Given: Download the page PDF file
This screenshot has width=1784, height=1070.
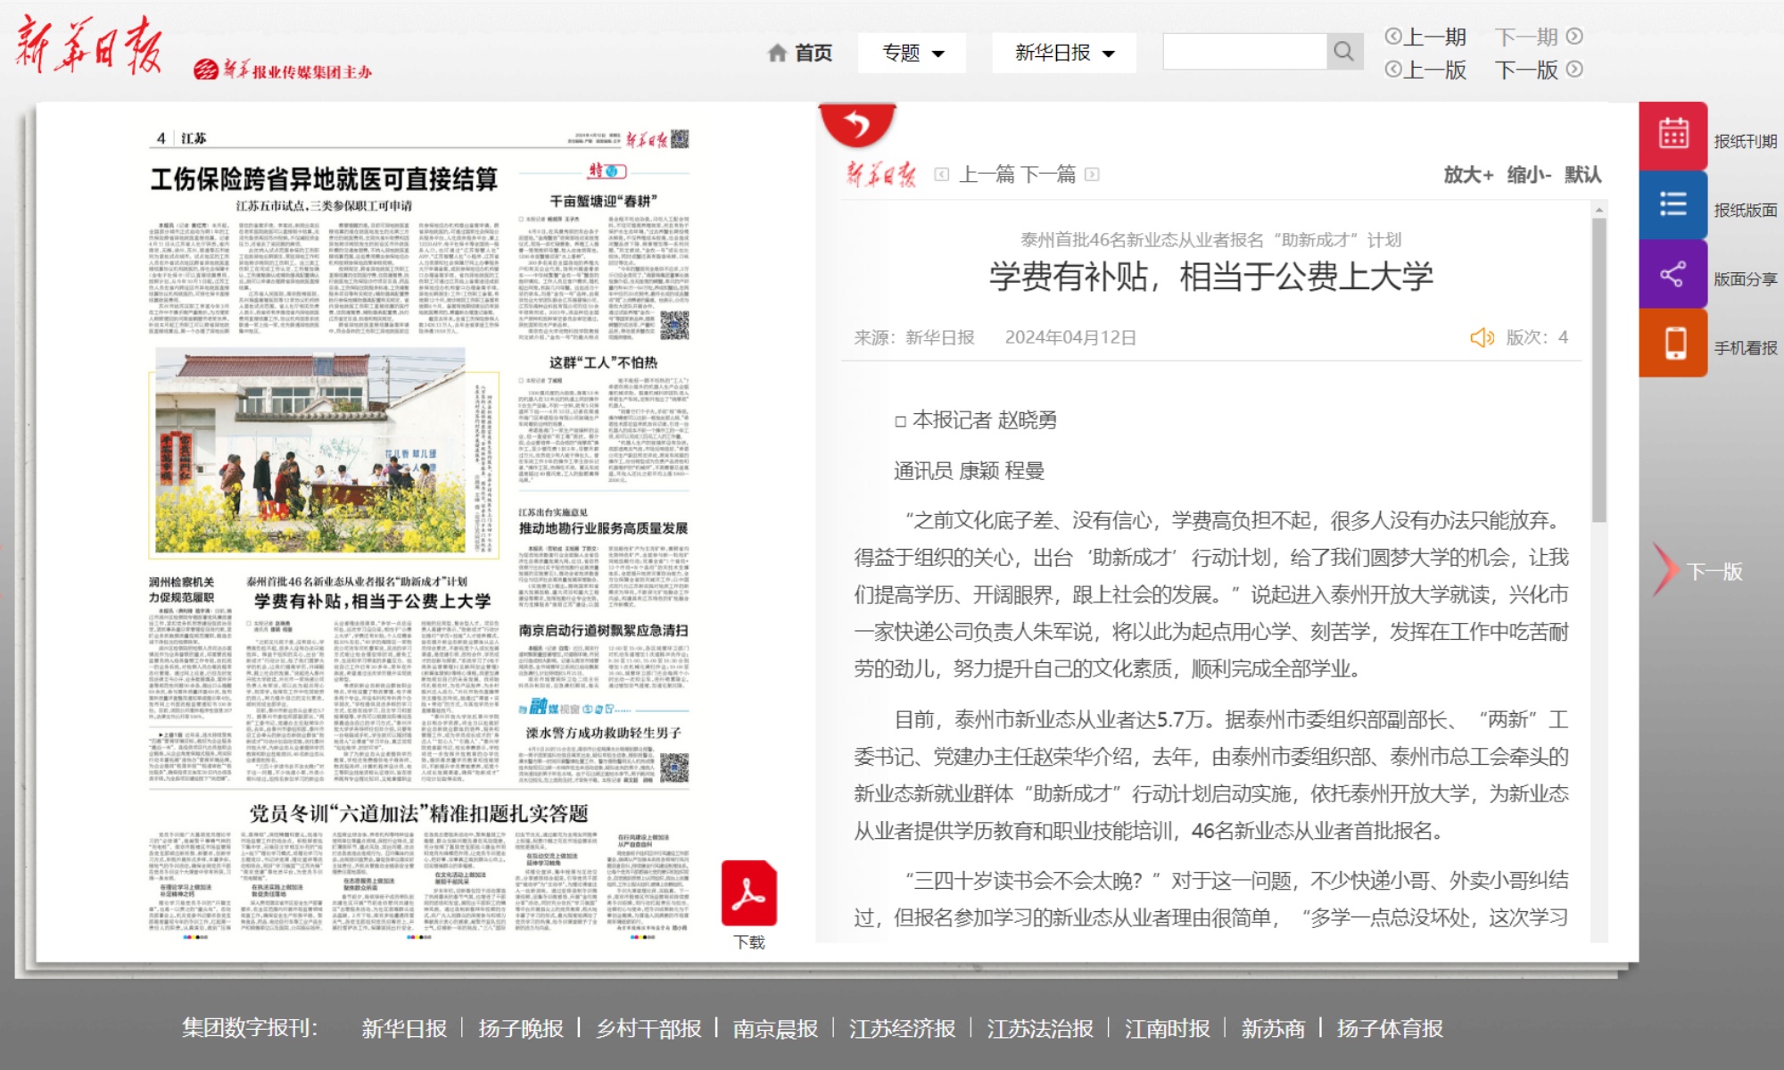Looking at the screenshot, I should pyautogui.click(x=748, y=895).
